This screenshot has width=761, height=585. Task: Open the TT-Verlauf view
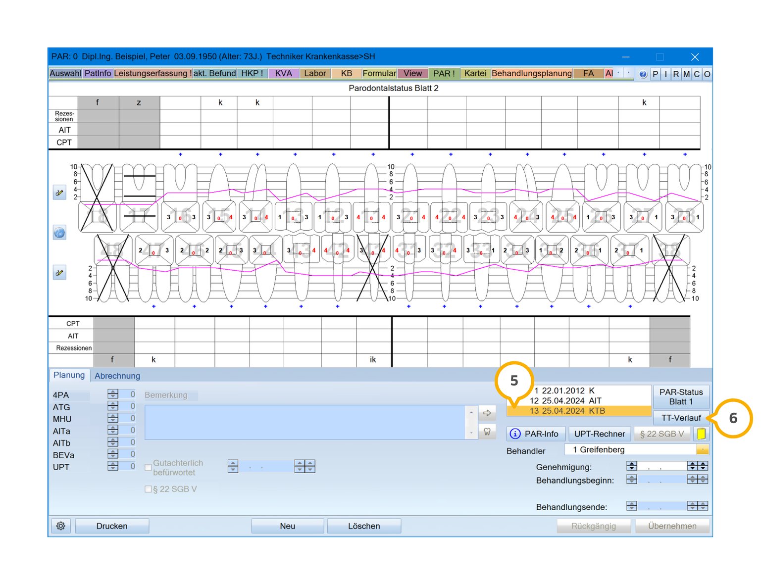click(681, 418)
